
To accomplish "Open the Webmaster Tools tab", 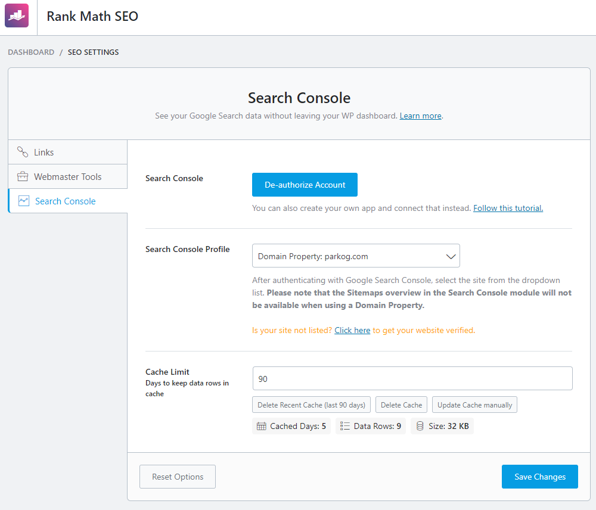I will [x=67, y=177].
